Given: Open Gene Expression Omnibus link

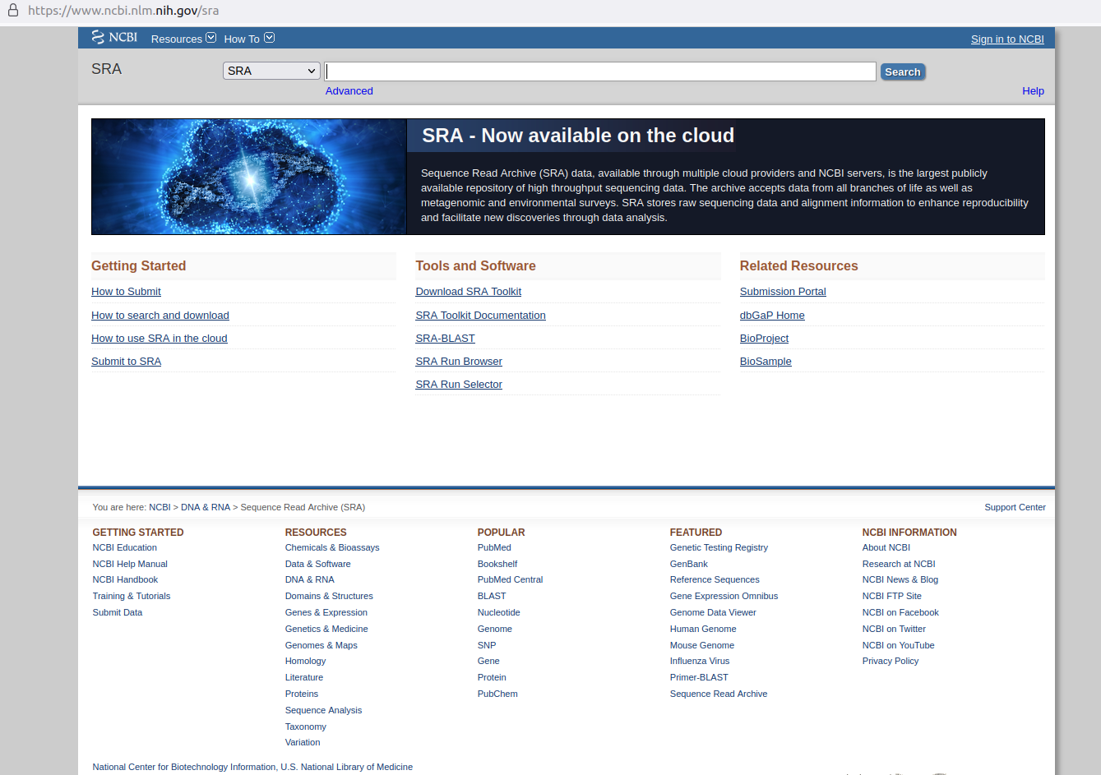Looking at the screenshot, I should point(724,596).
